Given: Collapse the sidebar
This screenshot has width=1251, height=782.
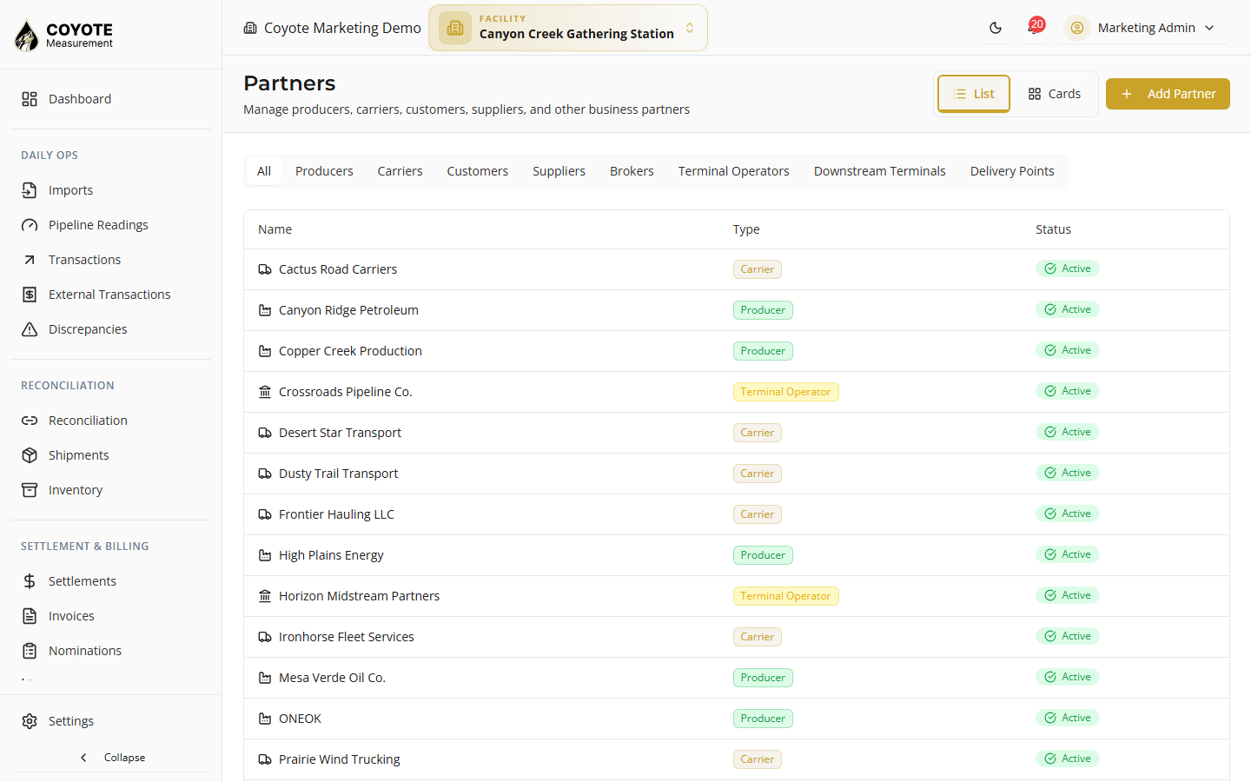Looking at the screenshot, I should click(x=111, y=758).
